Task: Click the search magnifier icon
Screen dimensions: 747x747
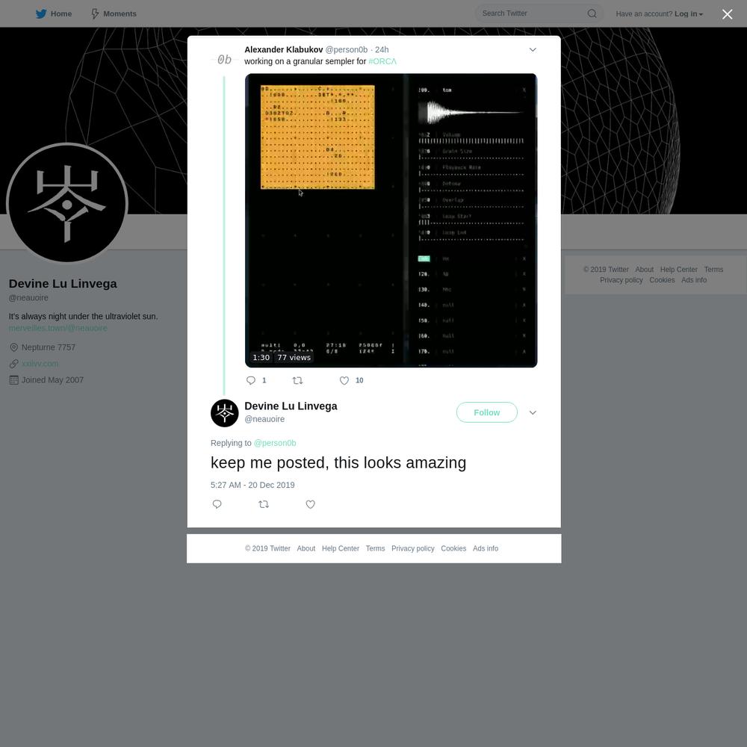Action: (x=592, y=13)
